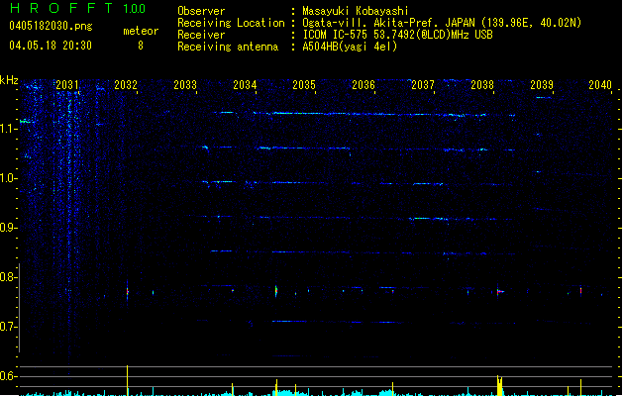
Task: Click the 0.7 kHz axis label
Action: [8, 327]
